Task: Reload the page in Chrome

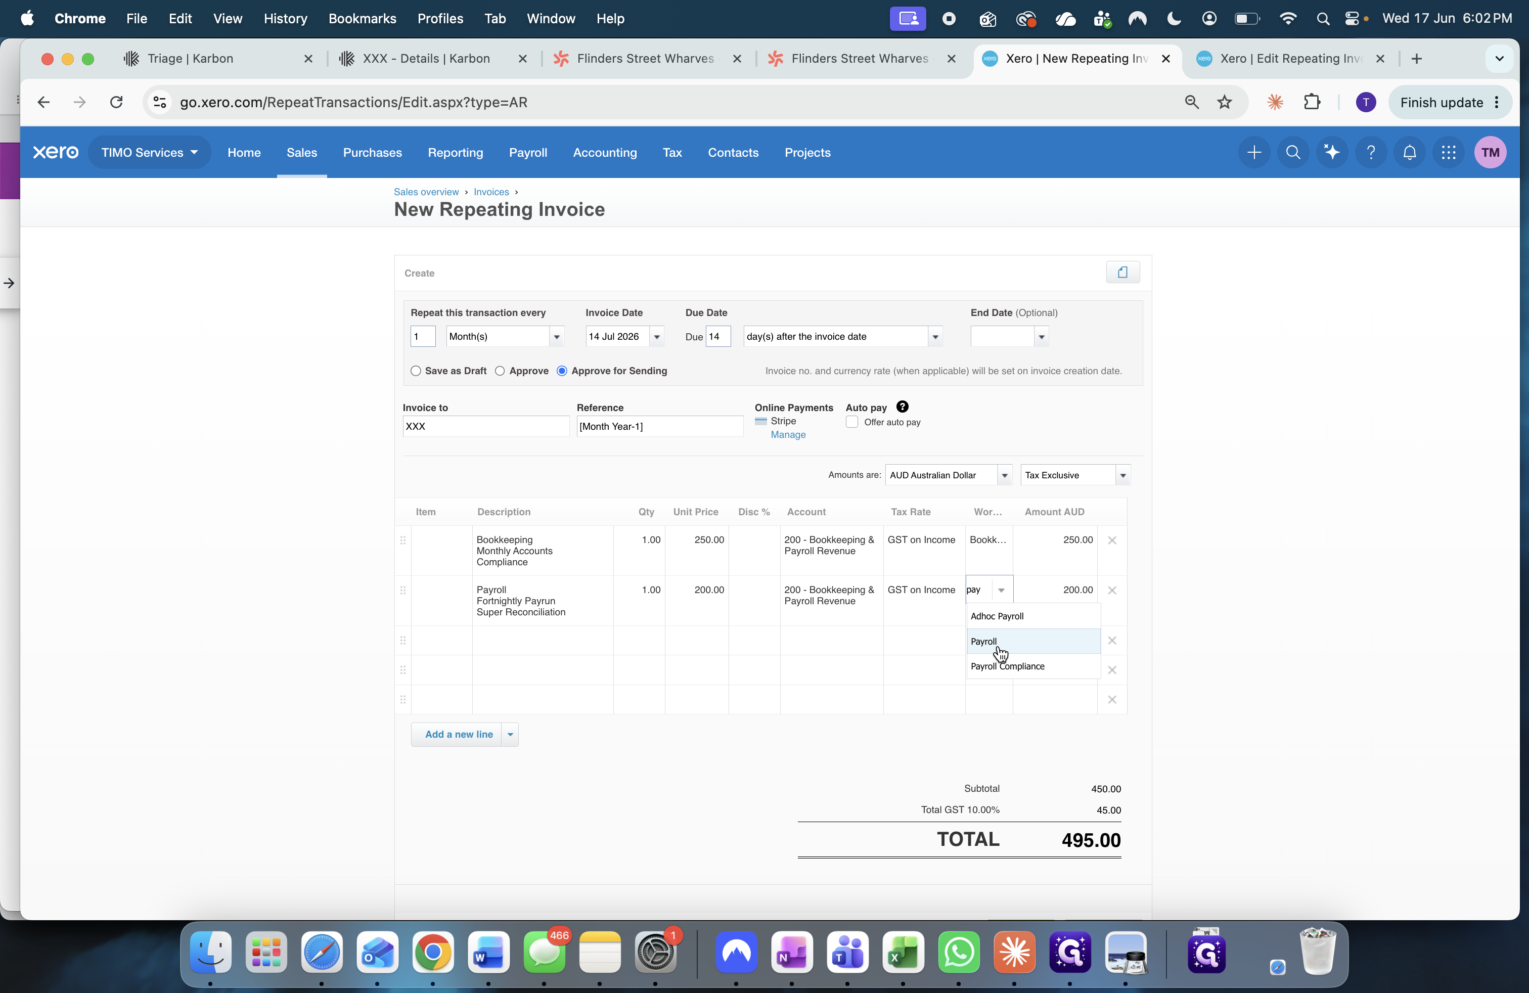Action: 116,102
